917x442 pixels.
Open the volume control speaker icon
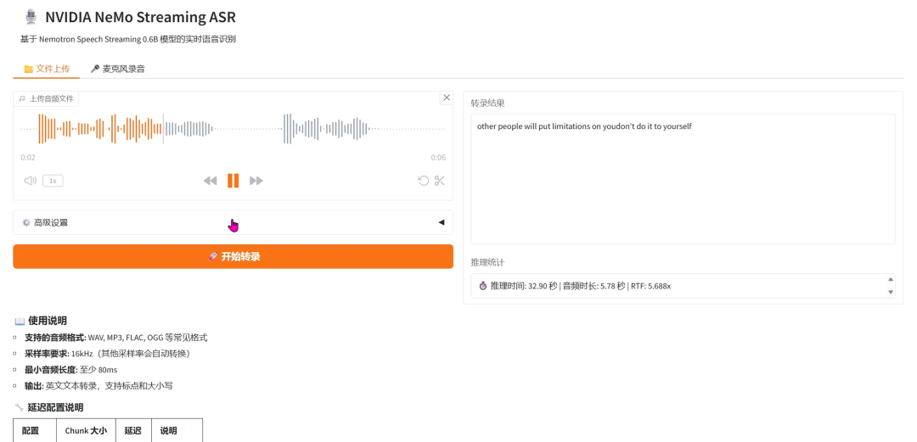tap(31, 181)
